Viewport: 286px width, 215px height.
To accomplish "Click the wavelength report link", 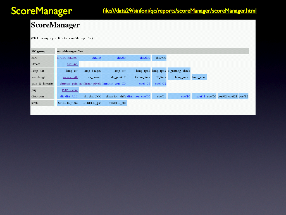I will (x=70, y=77).
